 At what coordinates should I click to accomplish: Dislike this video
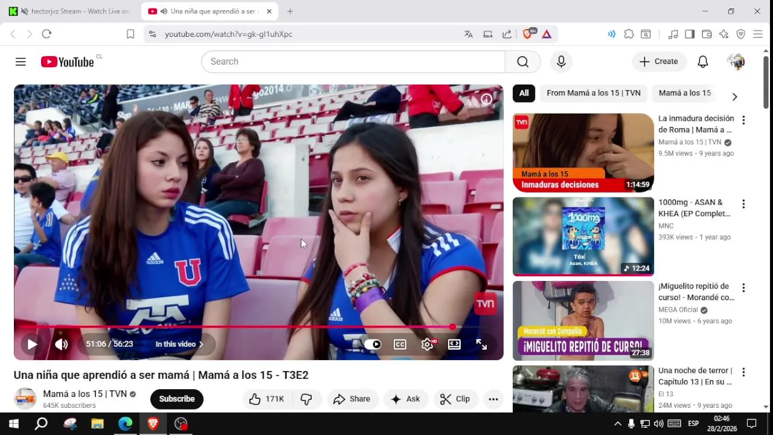(x=306, y=399)
